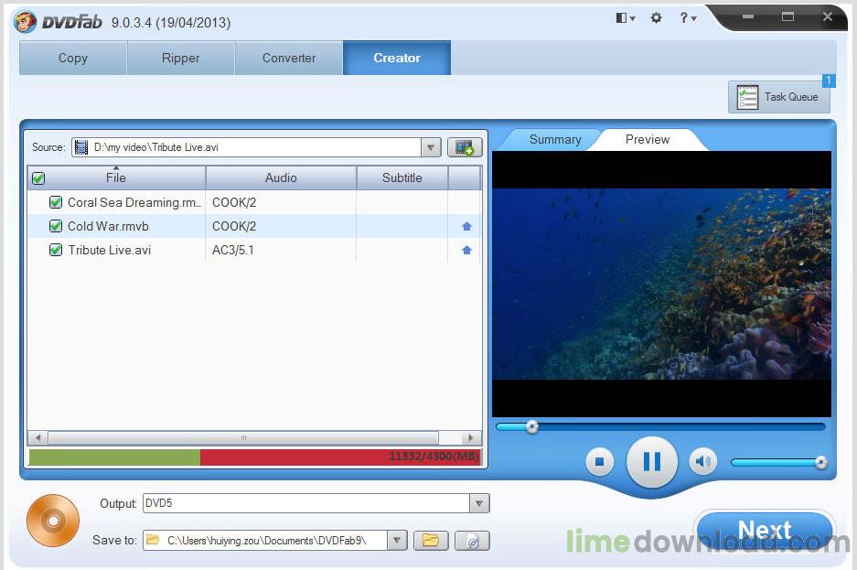The image size is (857, 570).
Task: Expand the Source path dropdown
Action: (431, 147)
